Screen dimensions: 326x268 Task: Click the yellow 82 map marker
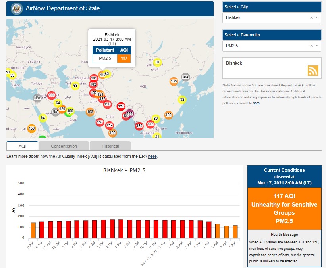(182, 100)
